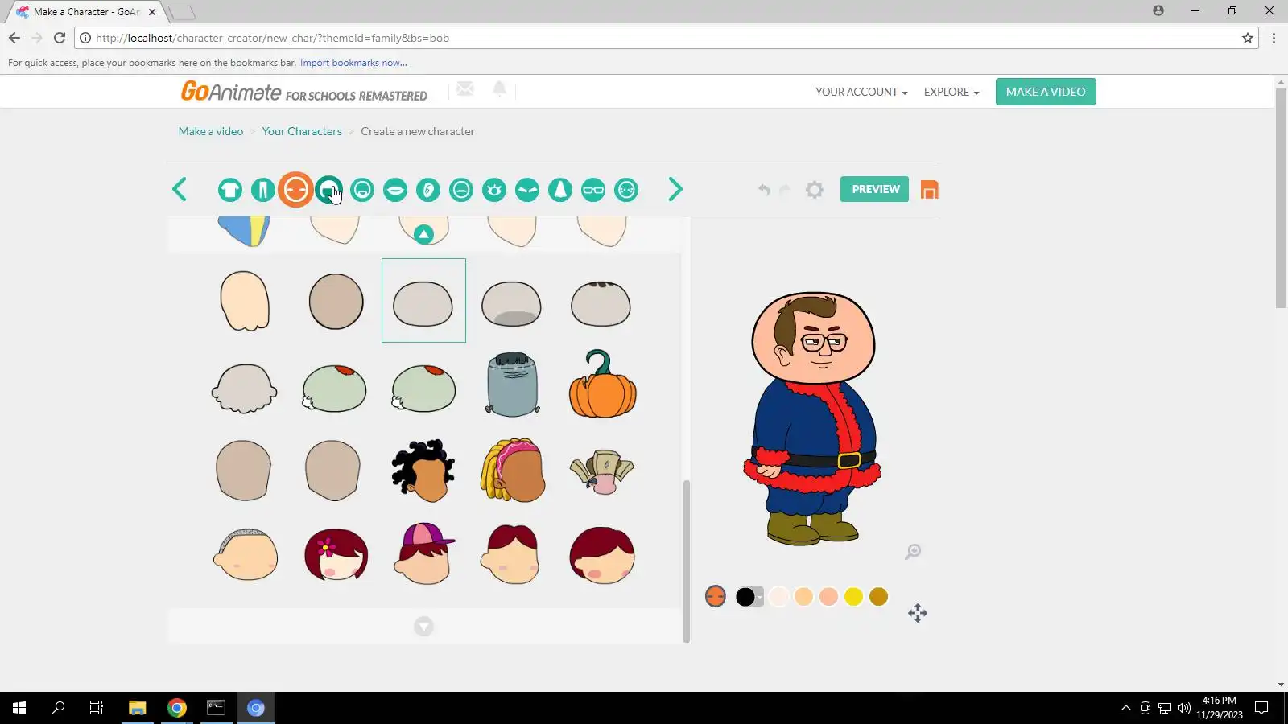The image size is (1288, 724).
Task: Click the undo arrow icon
Action: click(764, 190)
